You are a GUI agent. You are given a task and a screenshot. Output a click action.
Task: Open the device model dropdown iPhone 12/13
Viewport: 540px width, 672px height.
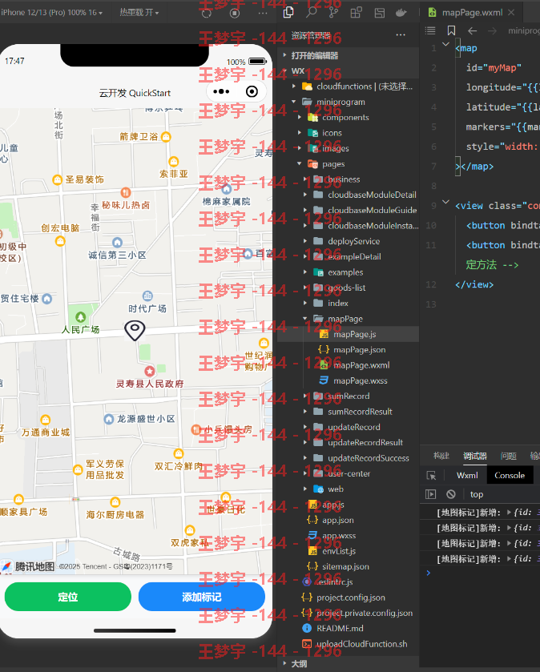[52, 13]
